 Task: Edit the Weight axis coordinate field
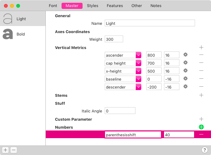point(114,39)
